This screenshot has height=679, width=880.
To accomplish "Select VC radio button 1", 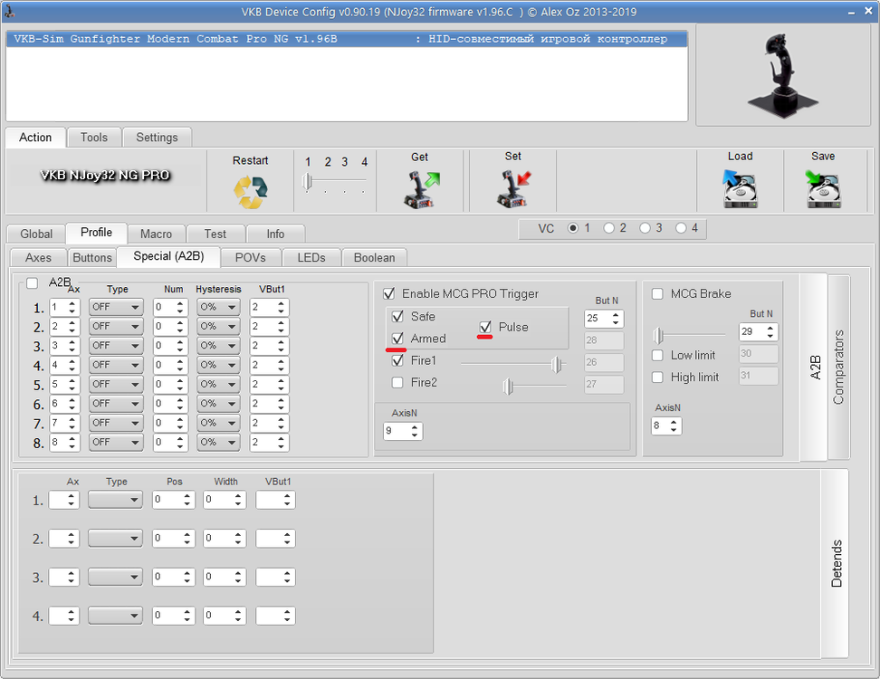I will 573,228.
